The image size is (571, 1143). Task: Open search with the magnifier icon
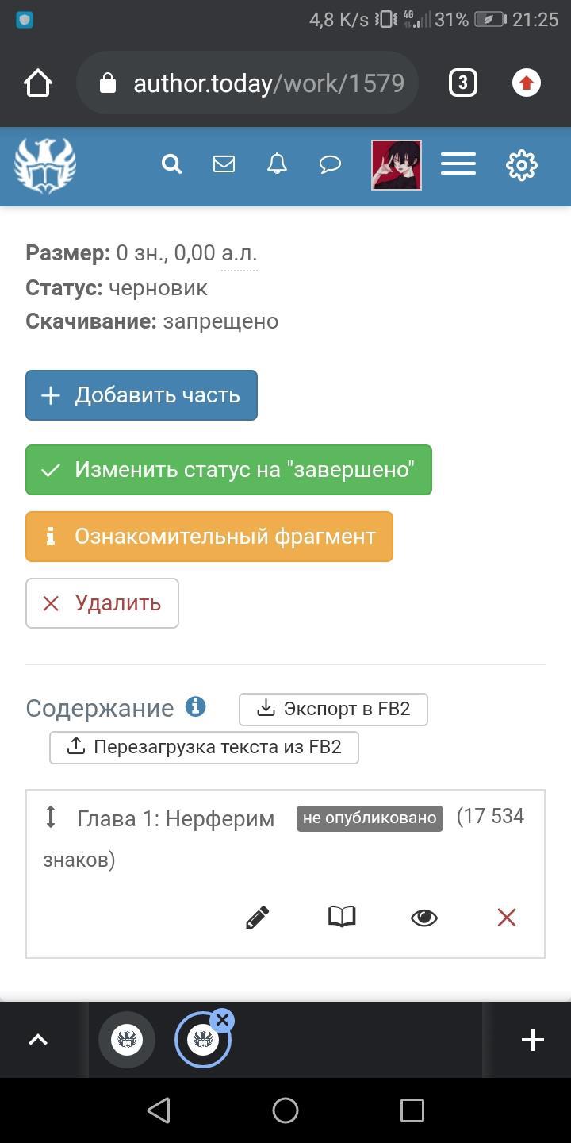(x=171, y=164)
